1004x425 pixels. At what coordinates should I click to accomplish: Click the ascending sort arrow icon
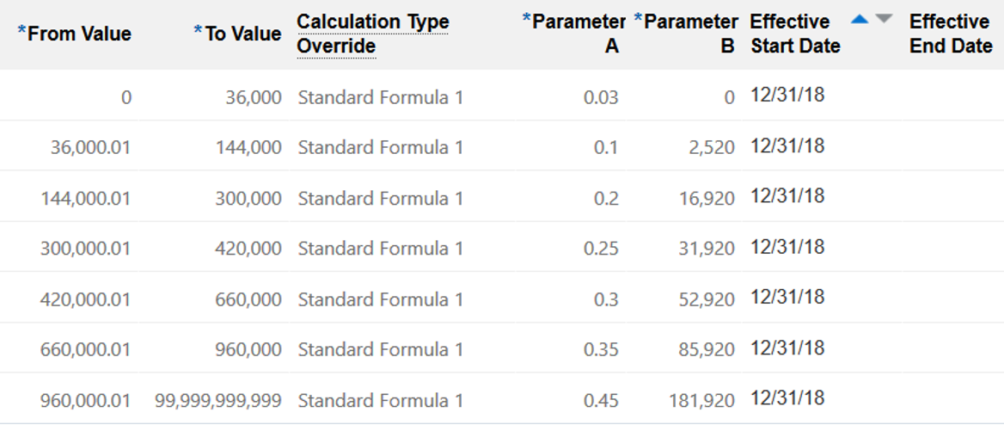pyautogui.click(x=860, y=19)
